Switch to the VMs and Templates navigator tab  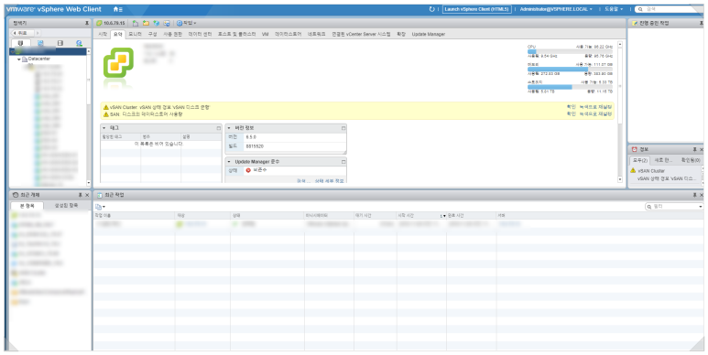point(40,43)
